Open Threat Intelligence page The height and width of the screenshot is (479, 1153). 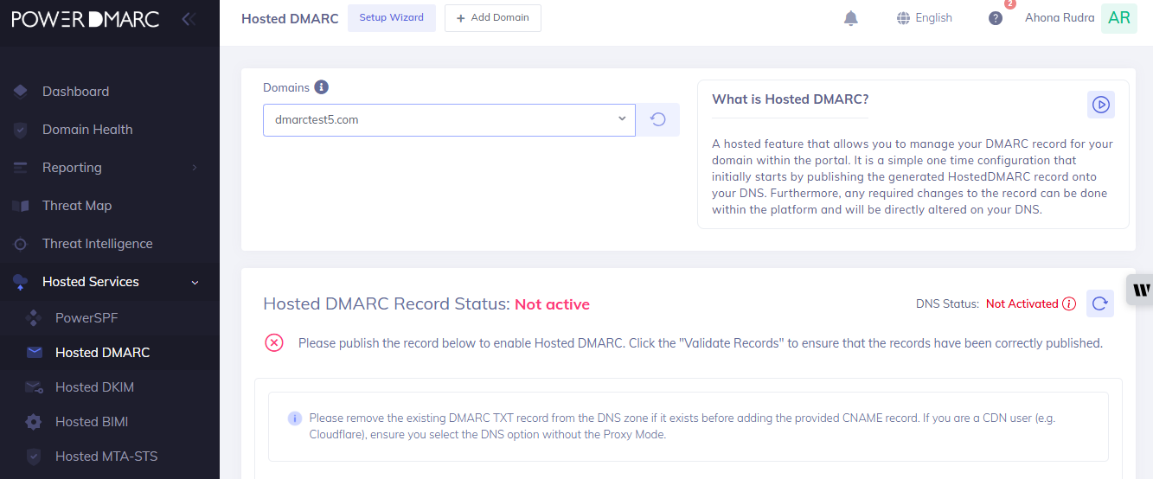click(x=97, y=244)
